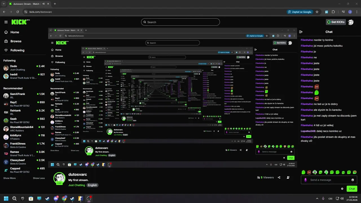This screenshot has width=361, height=203.
Task: Focus the Send a message field
Action: tap(329, 180)
